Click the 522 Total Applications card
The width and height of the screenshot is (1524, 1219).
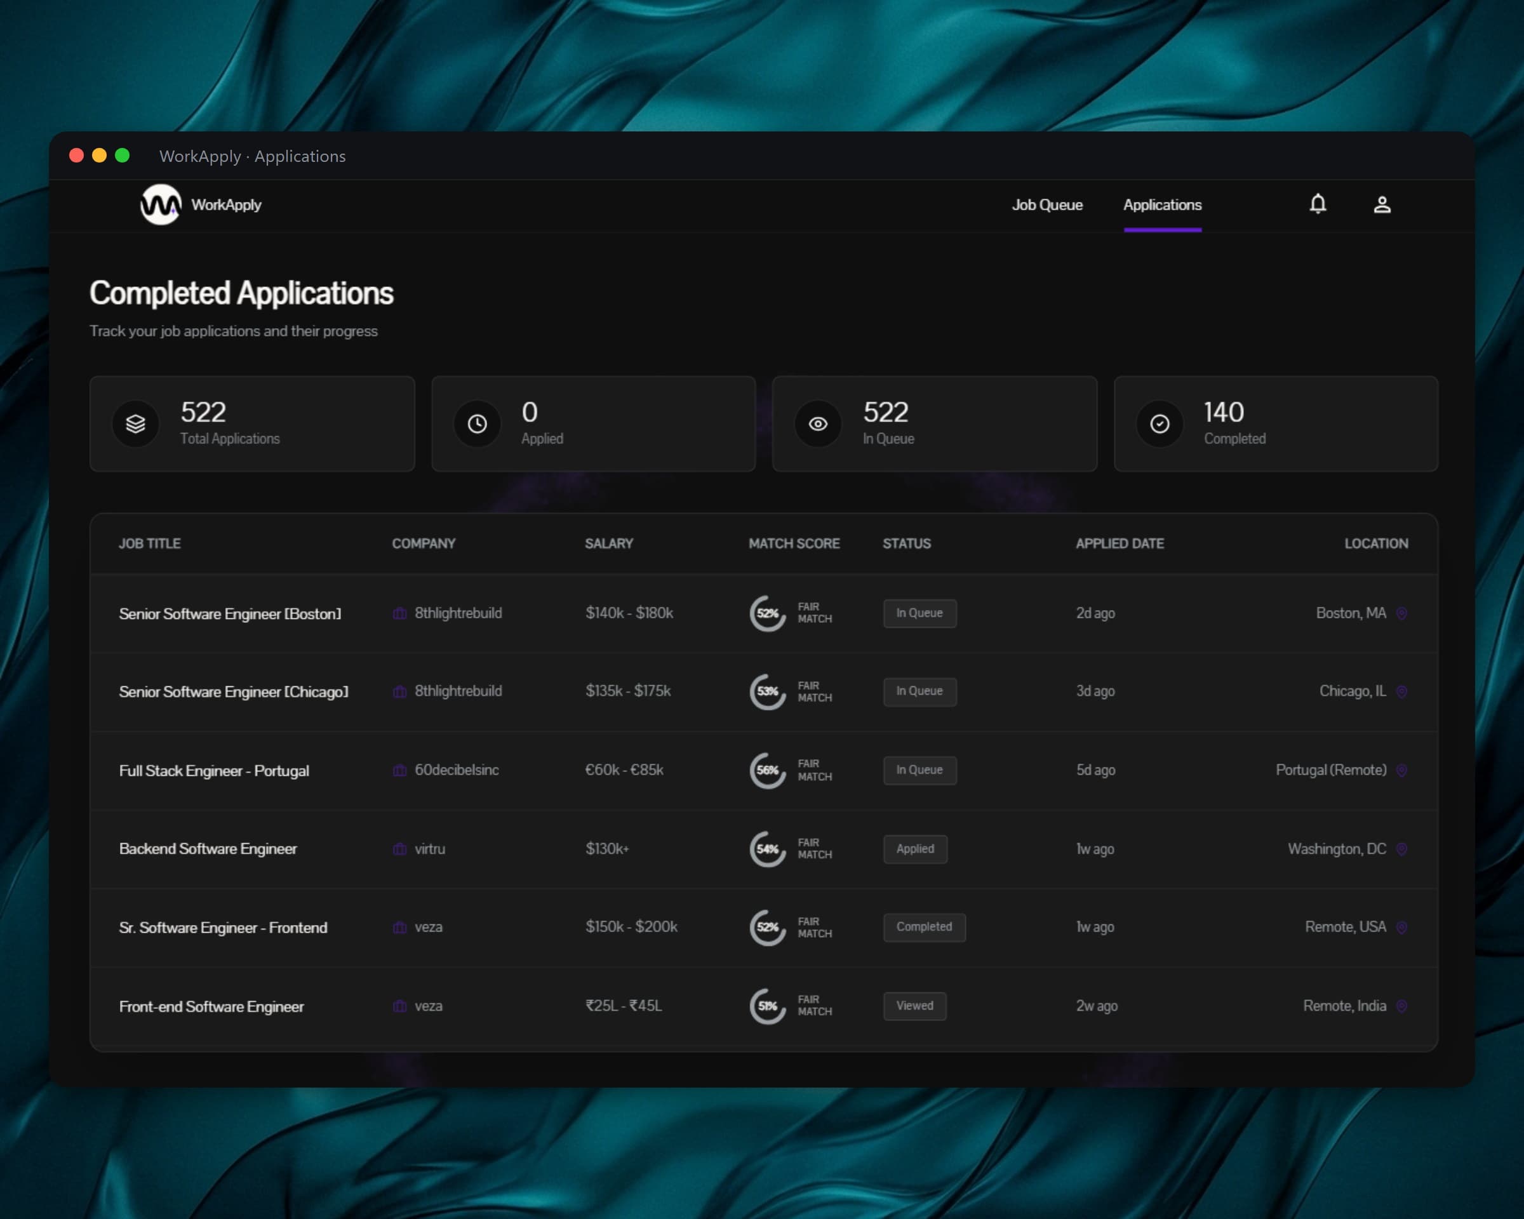pos(252,424)
